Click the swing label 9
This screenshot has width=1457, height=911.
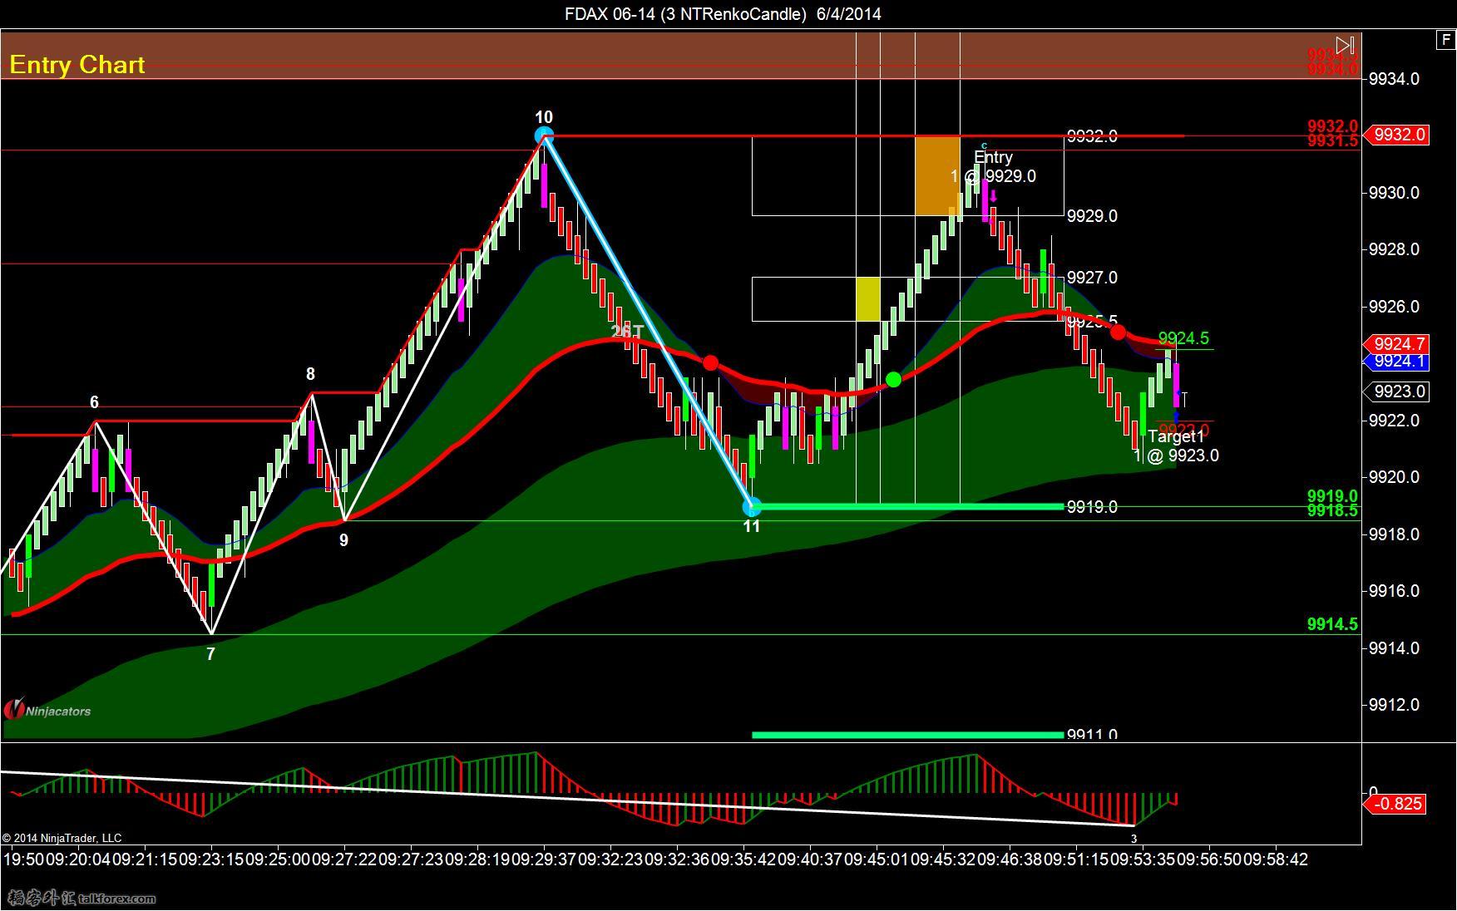click(x=343, y=540)
